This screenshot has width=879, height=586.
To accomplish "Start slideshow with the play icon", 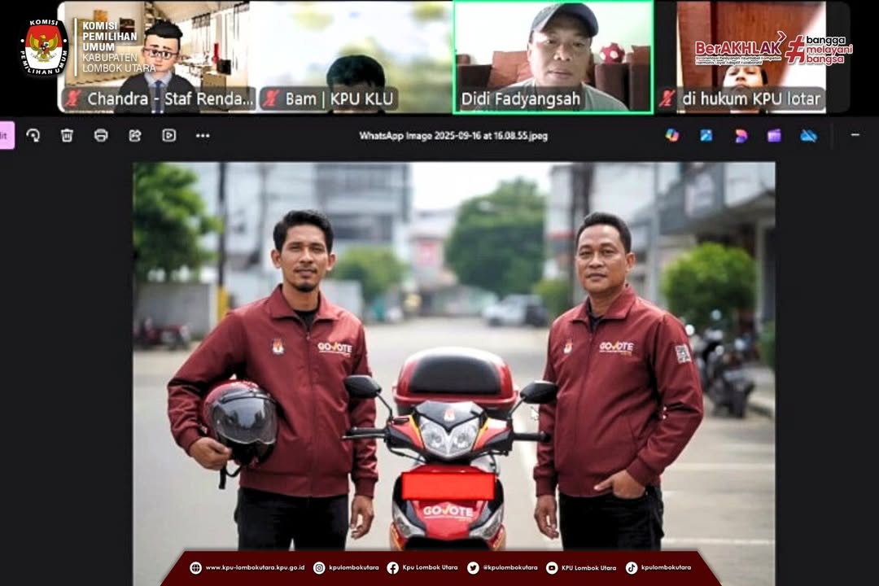I will [x=168, y=135].
